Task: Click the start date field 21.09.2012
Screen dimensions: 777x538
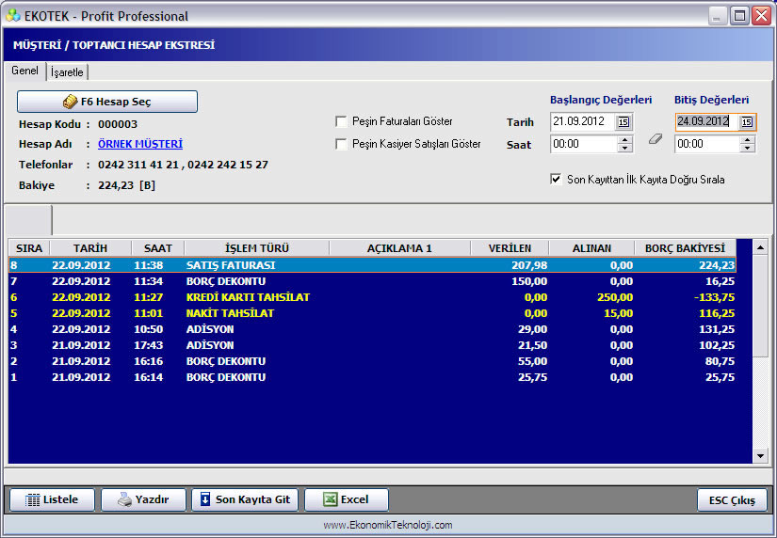Action: (583, 121)
